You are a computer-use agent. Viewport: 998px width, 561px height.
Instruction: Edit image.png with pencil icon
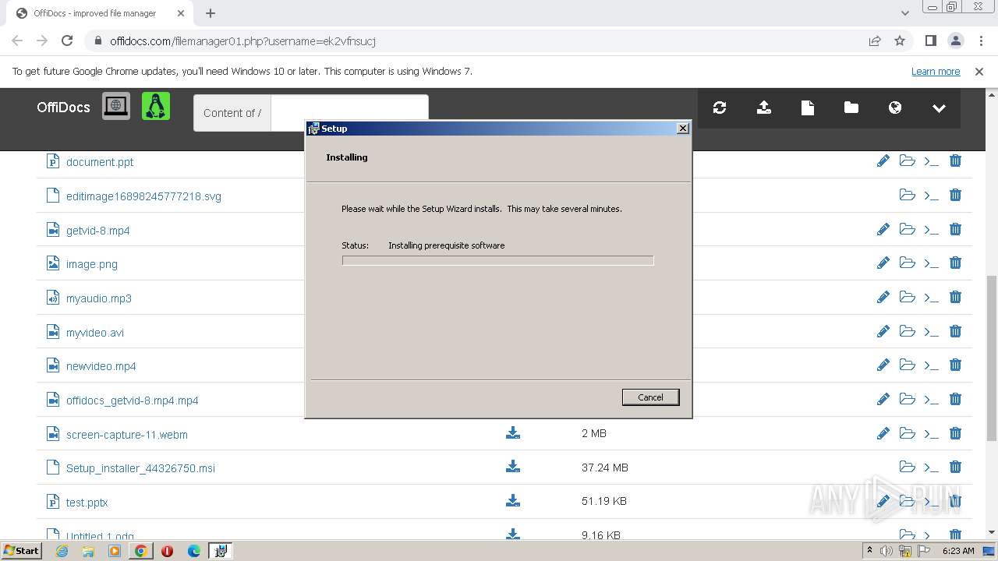883,263
